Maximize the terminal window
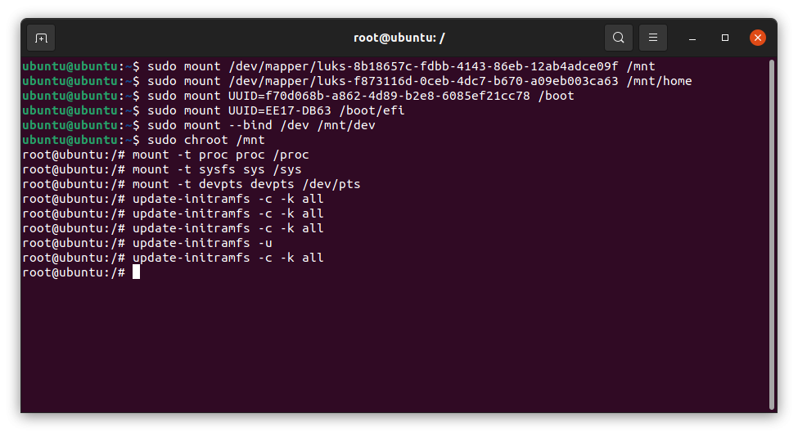Screen dimensions: 798x436 [725, 38]
